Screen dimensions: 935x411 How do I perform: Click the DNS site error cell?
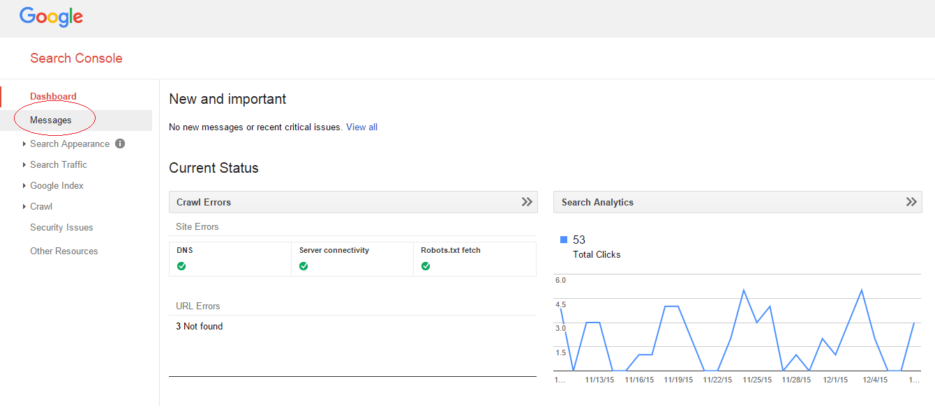[x=230, y=259]
